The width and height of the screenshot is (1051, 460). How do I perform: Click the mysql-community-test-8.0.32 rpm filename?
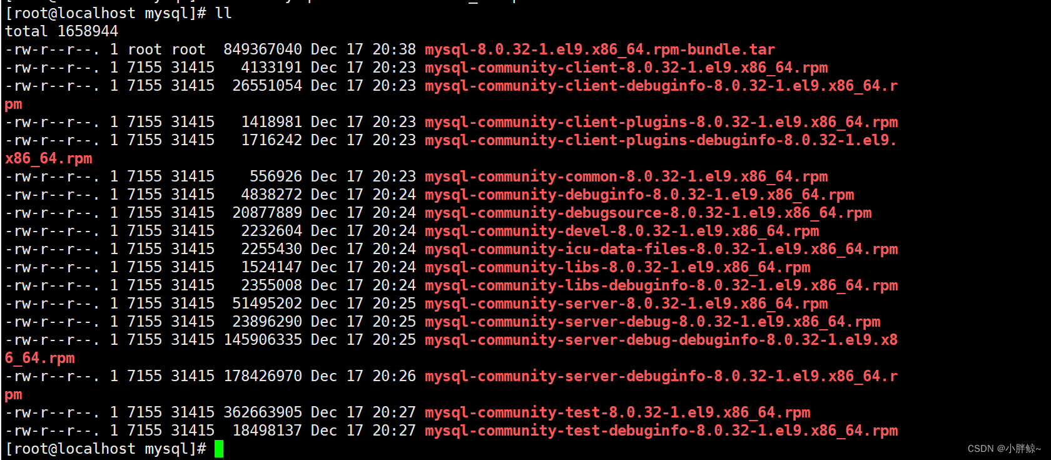tap(617, 412)
